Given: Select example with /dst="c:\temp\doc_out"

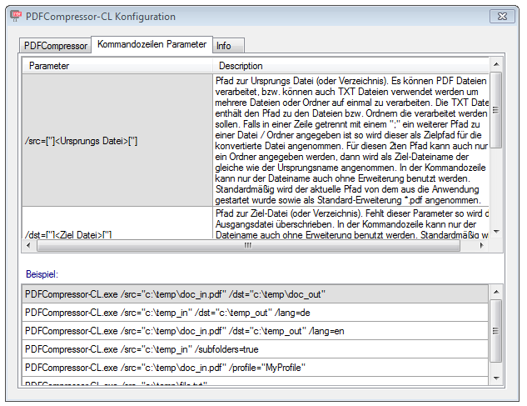Looking at the screenshot, I should pyautogui.click(x=255, y=294).
